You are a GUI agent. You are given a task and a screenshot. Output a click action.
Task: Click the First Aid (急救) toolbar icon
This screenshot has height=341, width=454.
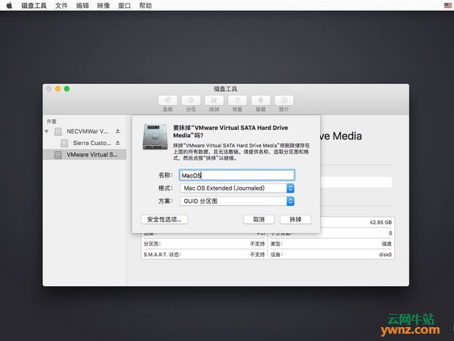click(x=168, y=100)
